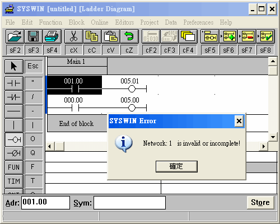Choose the output coil tool
Viewport: 280px width, 224px height.
click(14, 139)
